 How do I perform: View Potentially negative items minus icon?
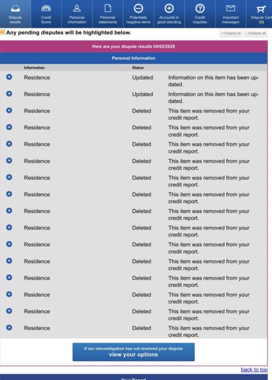point(138,8)
